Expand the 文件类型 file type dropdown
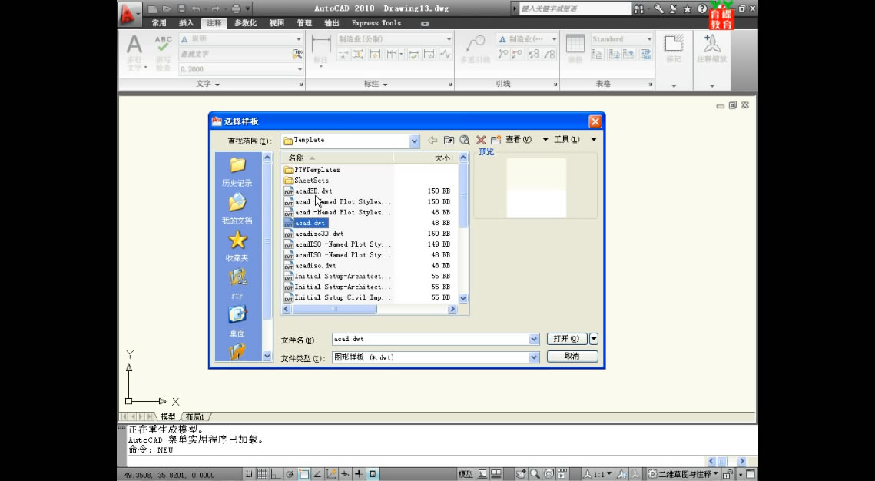Screen dimensions: 875x481 534,357
